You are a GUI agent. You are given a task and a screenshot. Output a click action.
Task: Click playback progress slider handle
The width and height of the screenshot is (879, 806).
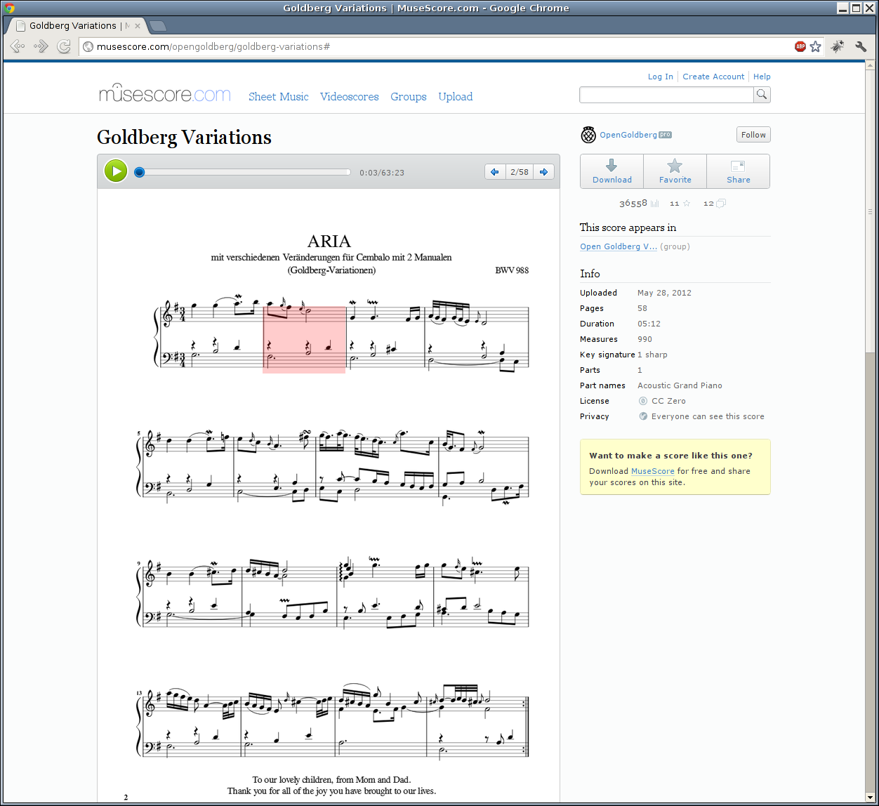[139, 172]
